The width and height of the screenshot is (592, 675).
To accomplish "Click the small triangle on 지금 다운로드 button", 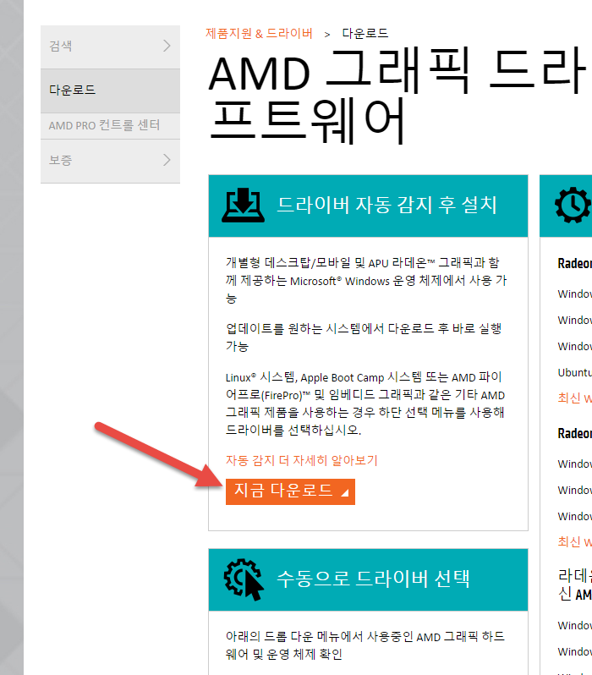I will click(x=344, y=493).
